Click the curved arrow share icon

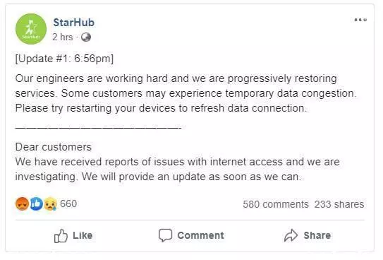coord(291,235)
